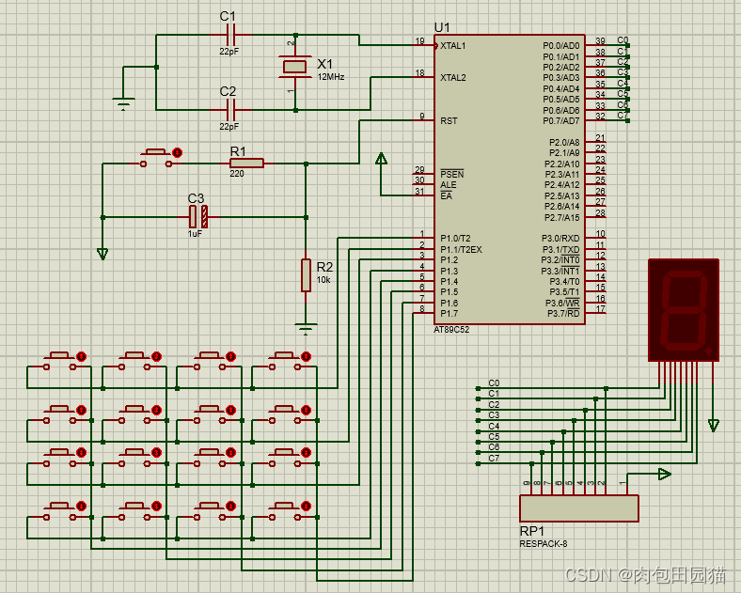The height and width of the screenshot is (593, 741).
Task: Click the P3.7/RD pin label
Action: (x=563, y=314)
